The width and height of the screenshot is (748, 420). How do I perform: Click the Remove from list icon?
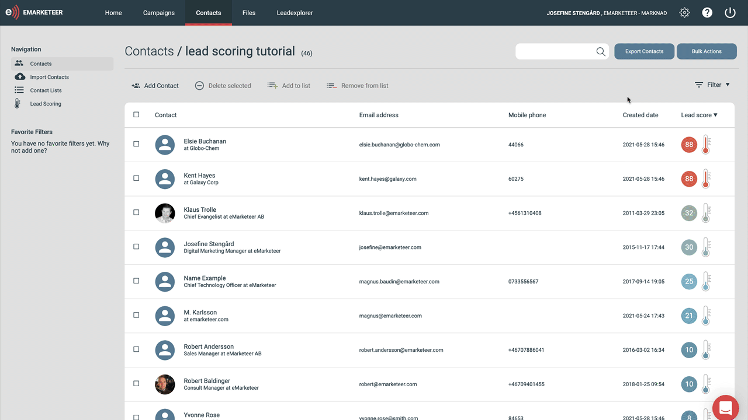pos(332,86)
